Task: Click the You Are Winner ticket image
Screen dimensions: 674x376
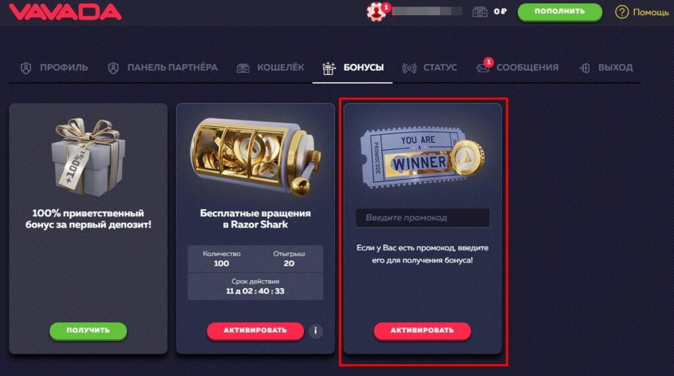Action: (422, 158)
